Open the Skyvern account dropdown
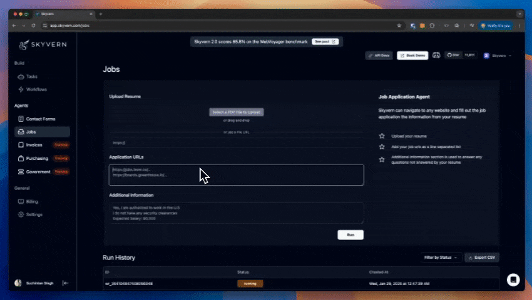The image size is (532, 300). 497,56
